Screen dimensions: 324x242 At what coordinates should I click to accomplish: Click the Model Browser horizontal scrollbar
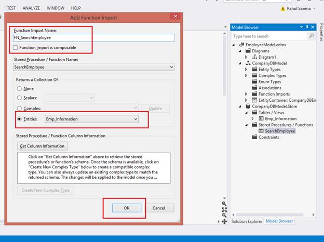point(269,214)
